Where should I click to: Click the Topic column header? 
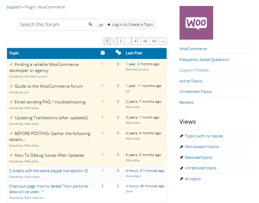(14, 53)
